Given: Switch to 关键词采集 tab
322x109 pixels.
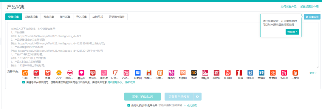Looking at the screenshot, I should [x=31, y=17].
